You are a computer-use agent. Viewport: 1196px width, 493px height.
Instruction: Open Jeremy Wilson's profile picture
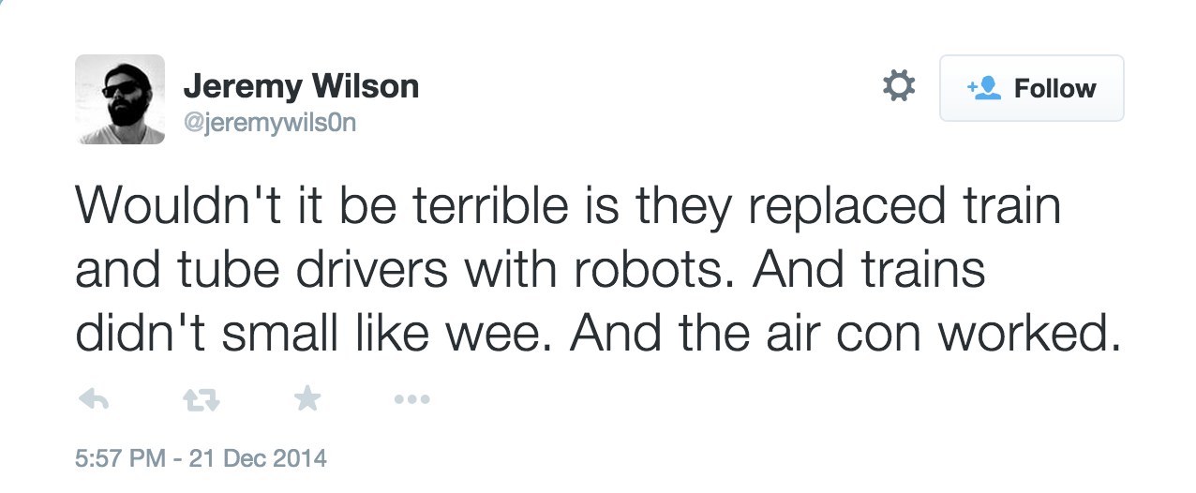coord(120,99)
